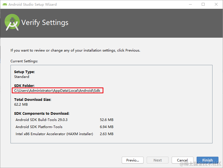Screen dimensions: 223x168
Task: Click the 'Standard' setup type value
Action: pyautogui.click(x=22, y=77)
